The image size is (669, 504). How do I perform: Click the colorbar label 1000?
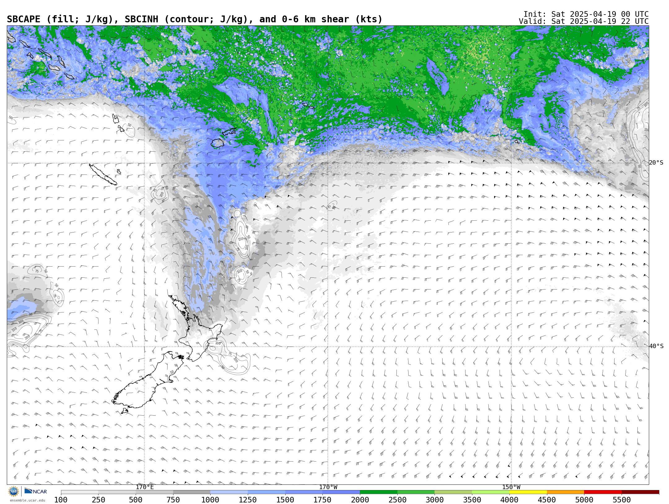point(210,500)
